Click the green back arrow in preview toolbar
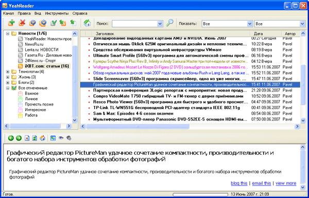This screenshot has height=198, width=309. click(x=11, y=138)
